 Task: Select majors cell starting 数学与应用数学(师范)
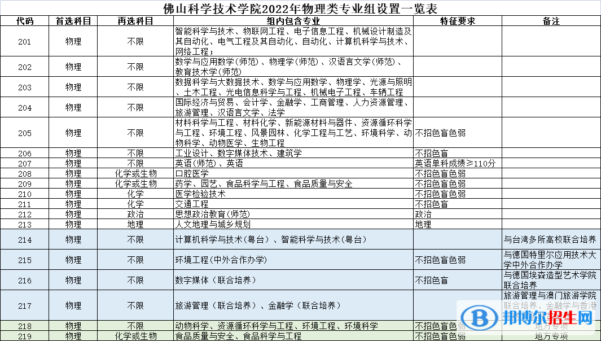[293, 67]
